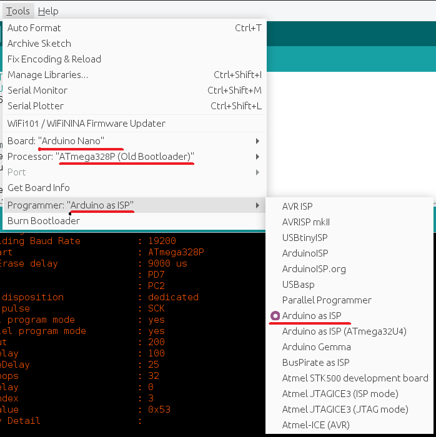
Task: Expand the Board submenu arrow
Action: [257, 140]
